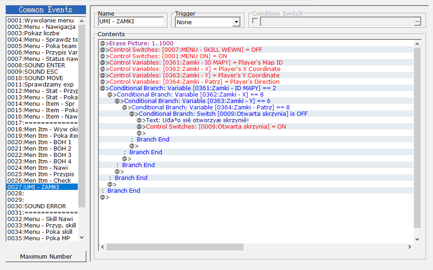Click the Contents vertical scrollbar thumb
The height and width of the screenshot is (270, 433).
417,137
